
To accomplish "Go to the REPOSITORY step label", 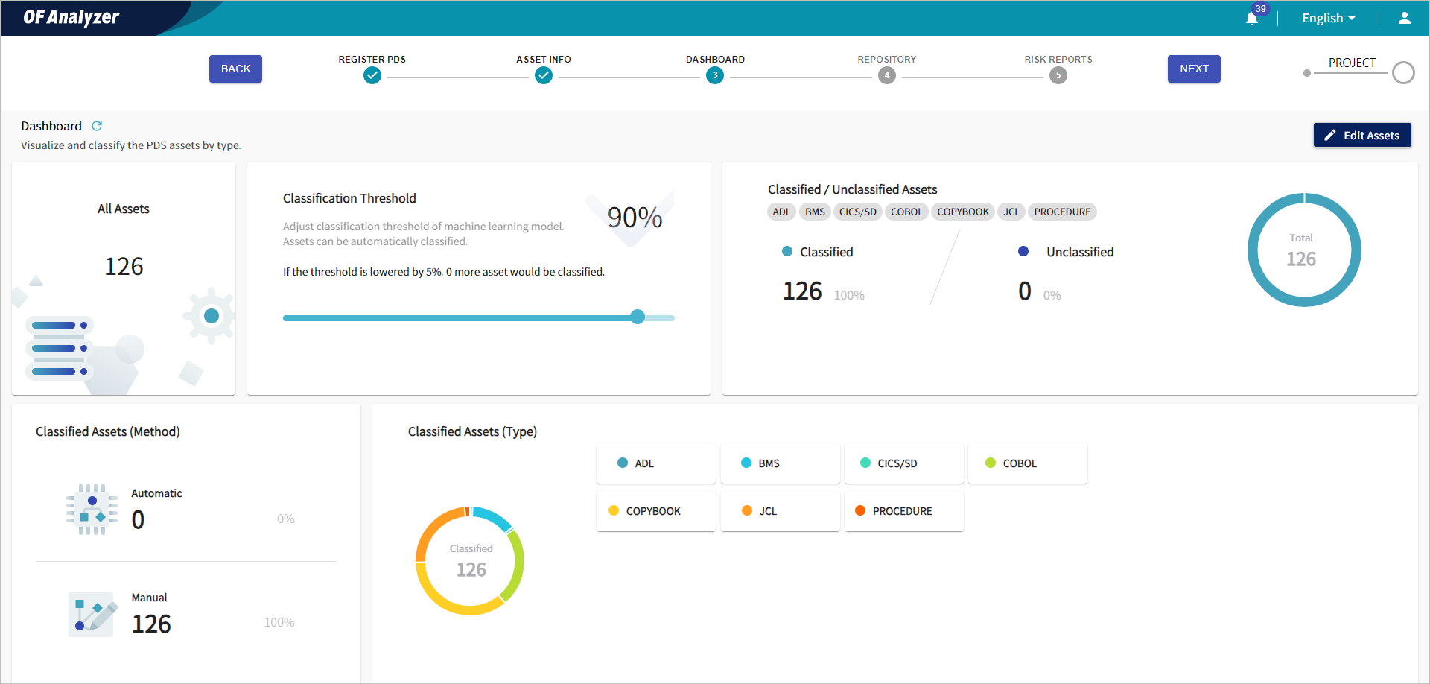I will pos(886,60).
